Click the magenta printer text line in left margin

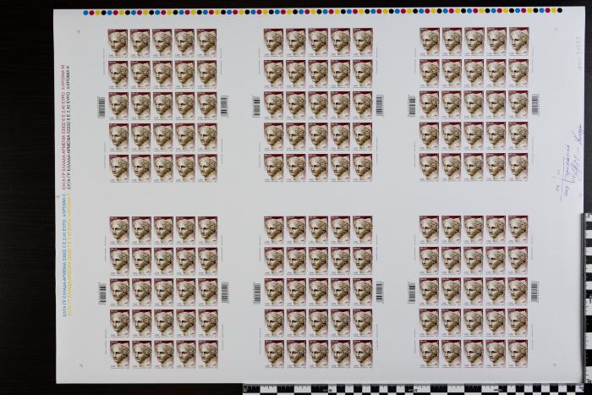tap(63, 126)
